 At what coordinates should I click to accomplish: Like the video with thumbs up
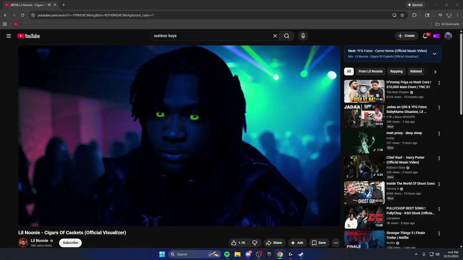(x=238, y=243)
